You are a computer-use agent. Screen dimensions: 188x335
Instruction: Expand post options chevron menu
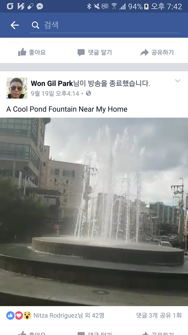coord(178,81)
